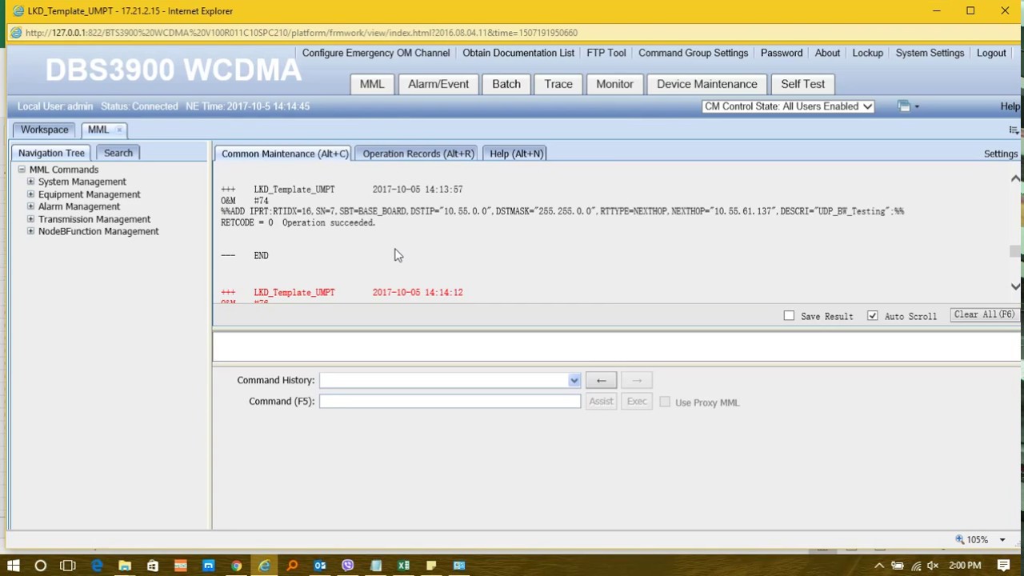Switch to Help (Alt+N) tab

pos(516,154)
